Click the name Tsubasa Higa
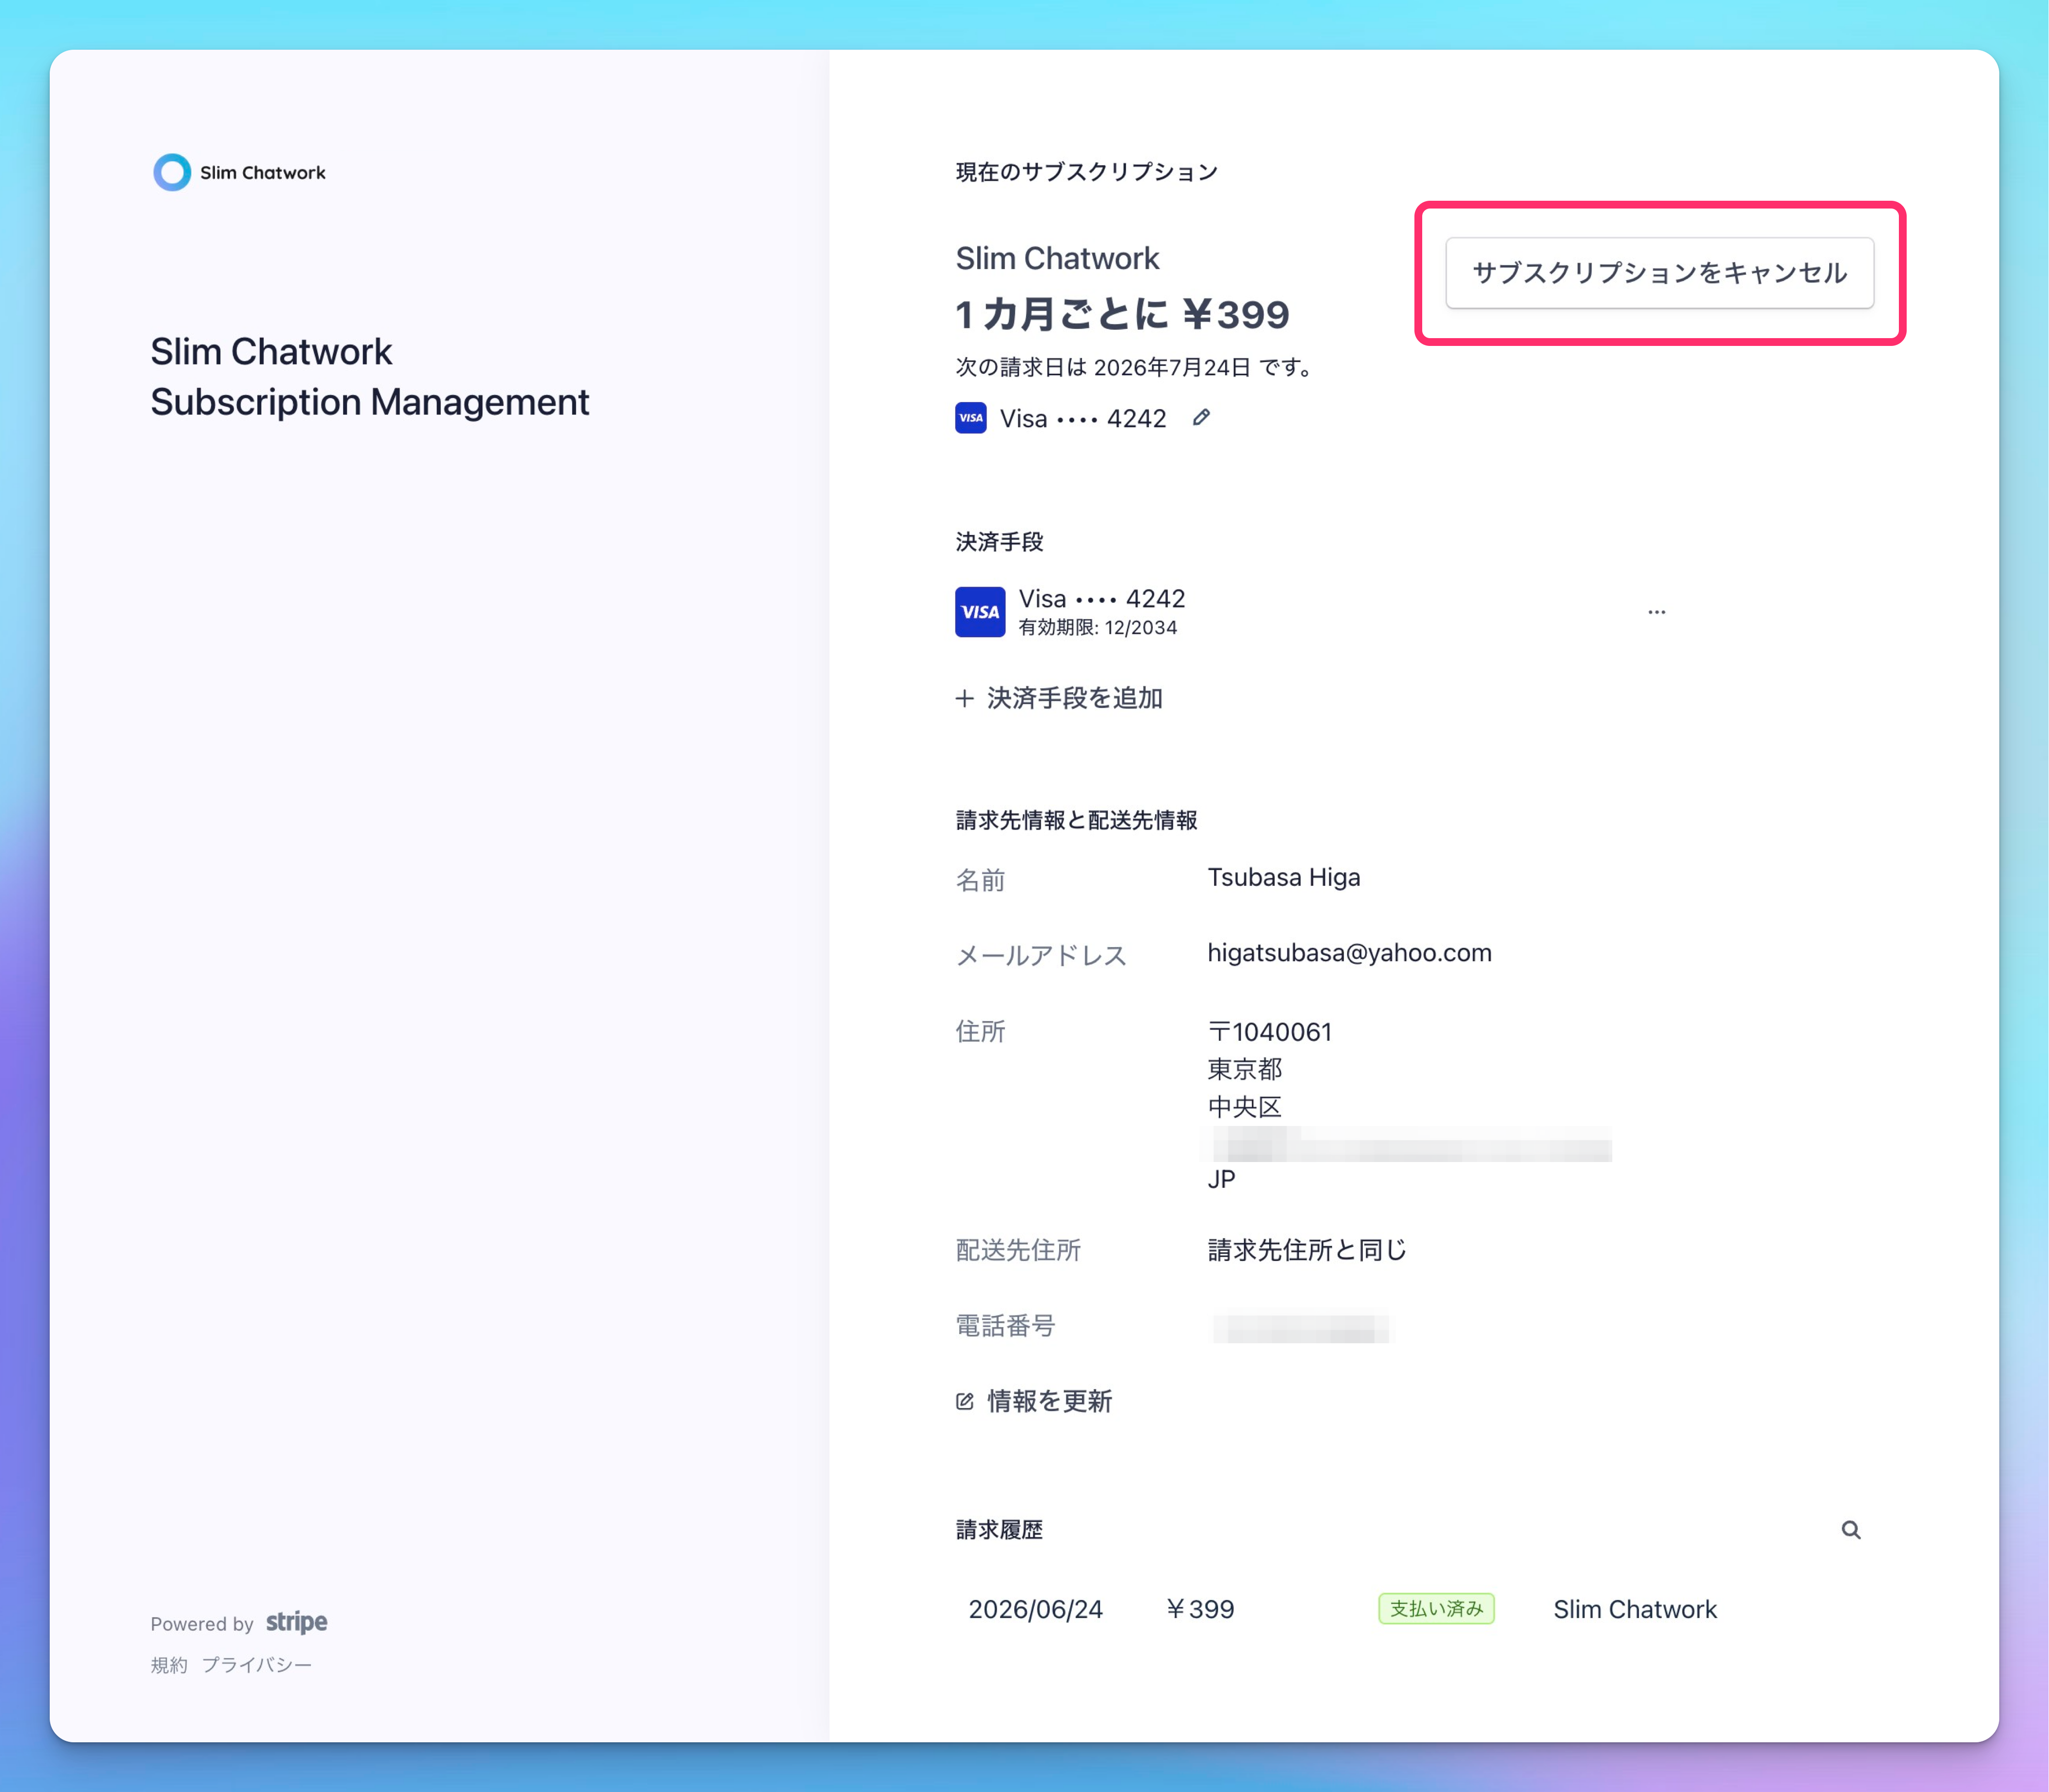This screenshot has width=2049, height=1792. click(1284, 877)
